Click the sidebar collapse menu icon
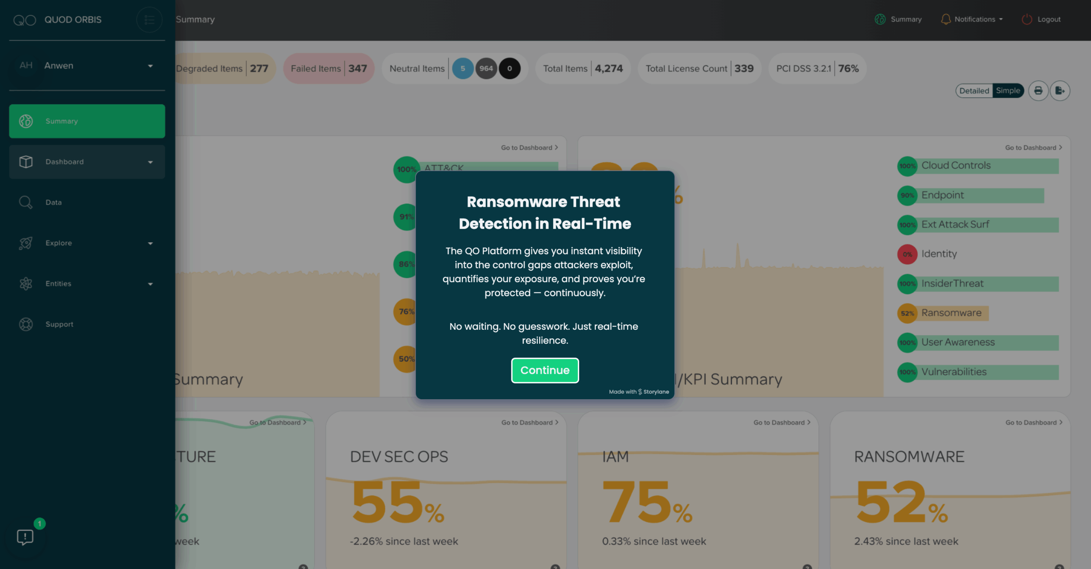 click(149, 20)
